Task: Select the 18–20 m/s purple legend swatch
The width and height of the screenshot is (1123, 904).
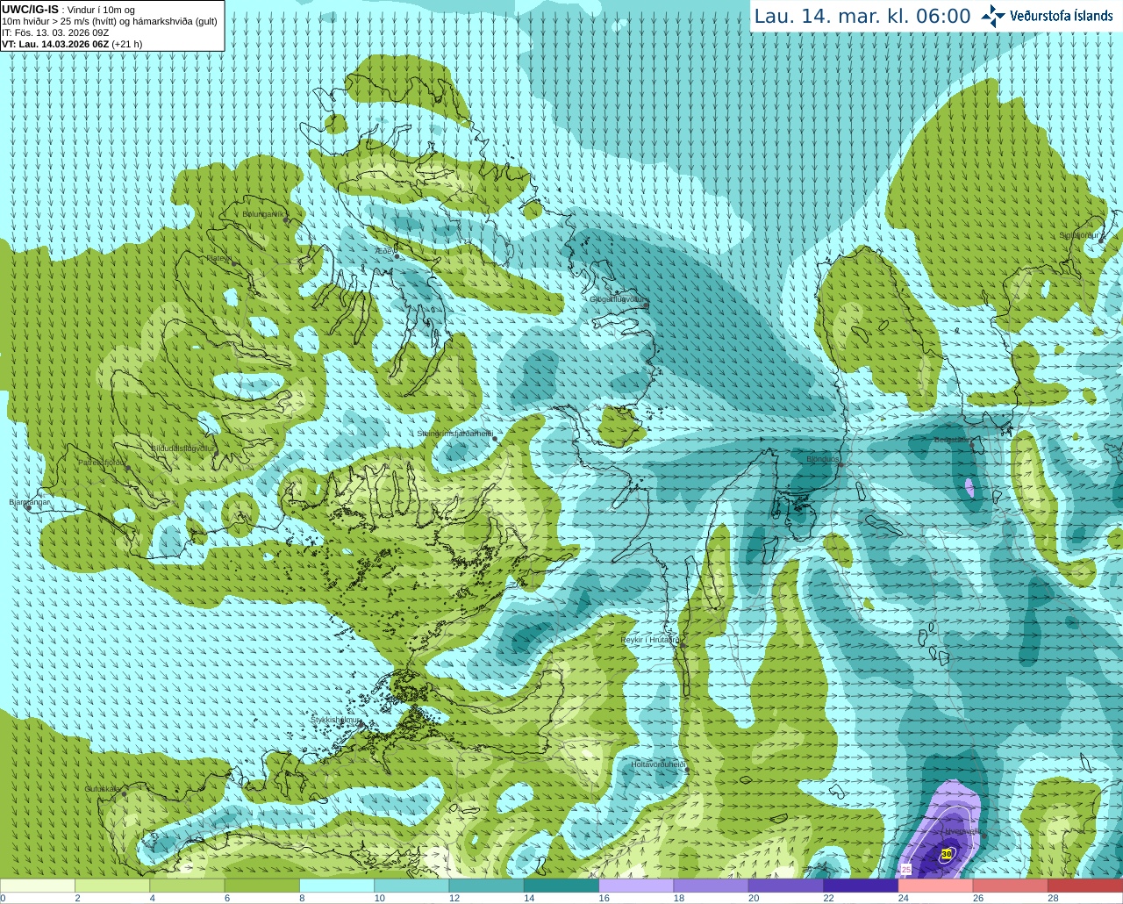Action: point(712,886)
